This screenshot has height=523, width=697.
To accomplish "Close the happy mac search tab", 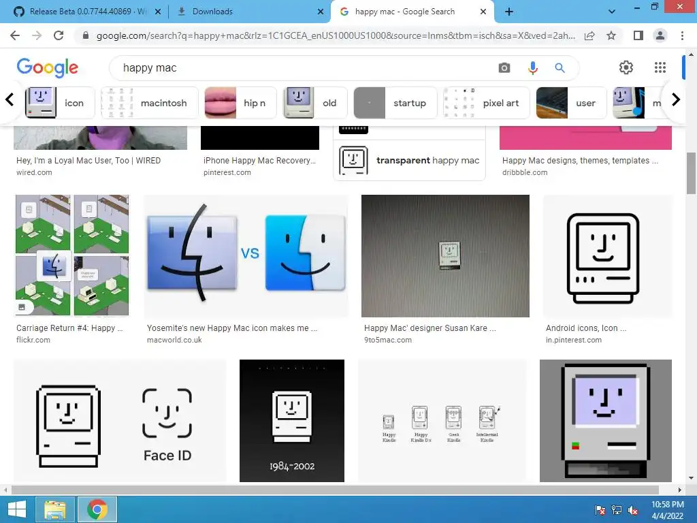I will point(483,12).
